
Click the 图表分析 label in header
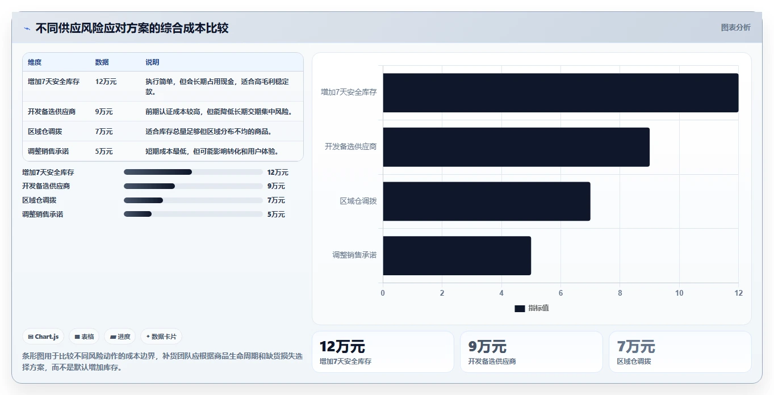(x=735, y=27)
